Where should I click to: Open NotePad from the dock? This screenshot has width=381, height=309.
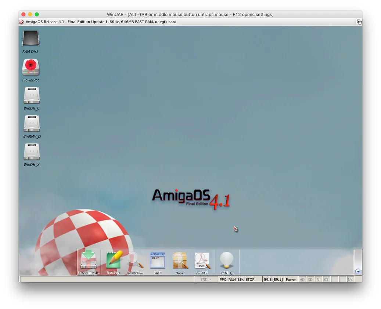[113, 261]
